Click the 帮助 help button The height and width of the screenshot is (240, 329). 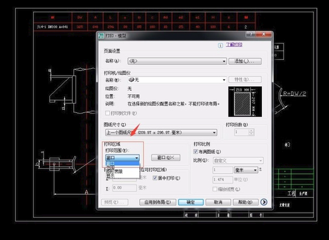click(246, 202)
